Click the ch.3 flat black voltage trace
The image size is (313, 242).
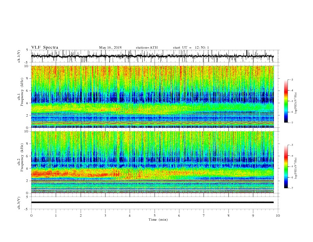tap(152, 202)
